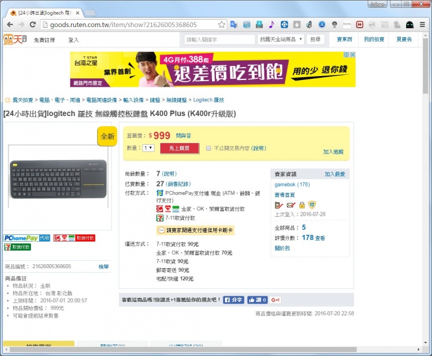Open the 我的拍賣 menu item
The height and width of the screenshot is (356, 432).
tap(374, 39)
